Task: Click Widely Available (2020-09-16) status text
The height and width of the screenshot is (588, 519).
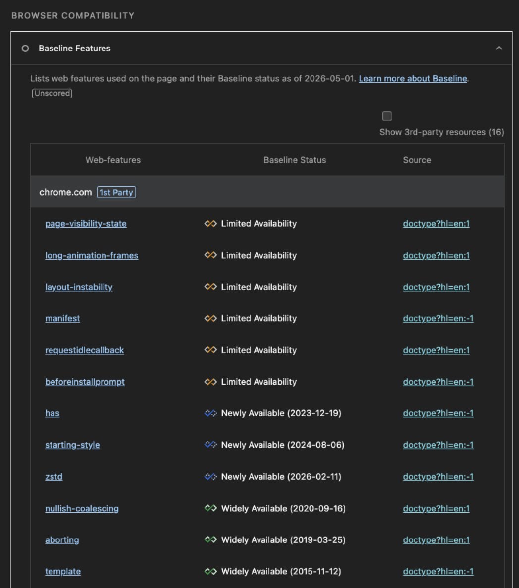Action: click(283, 508)
